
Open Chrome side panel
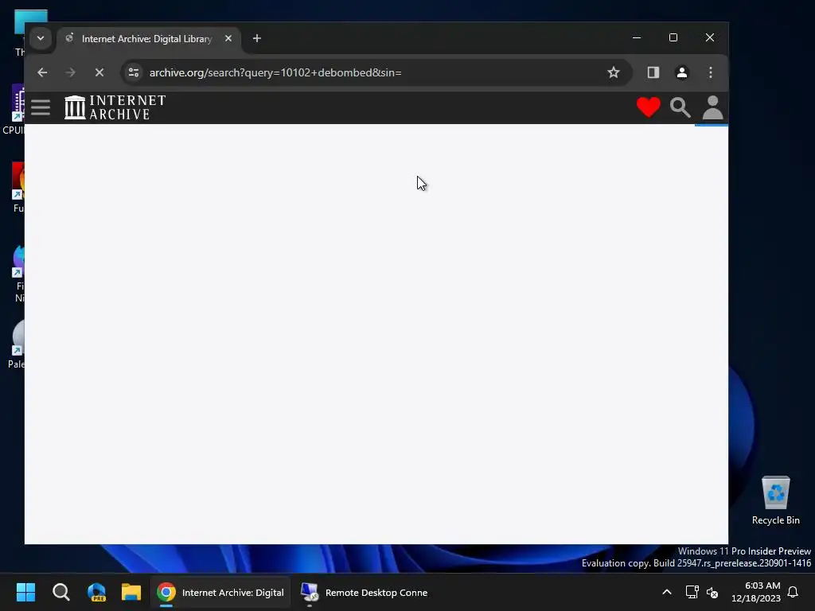[653, 72]
